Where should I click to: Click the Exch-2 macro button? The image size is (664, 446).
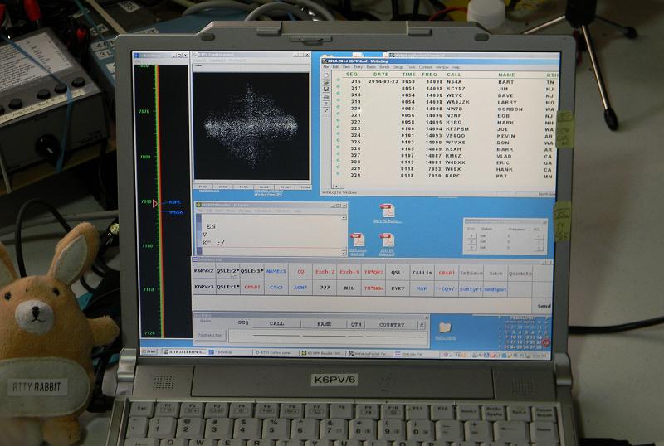pos(325,272)
